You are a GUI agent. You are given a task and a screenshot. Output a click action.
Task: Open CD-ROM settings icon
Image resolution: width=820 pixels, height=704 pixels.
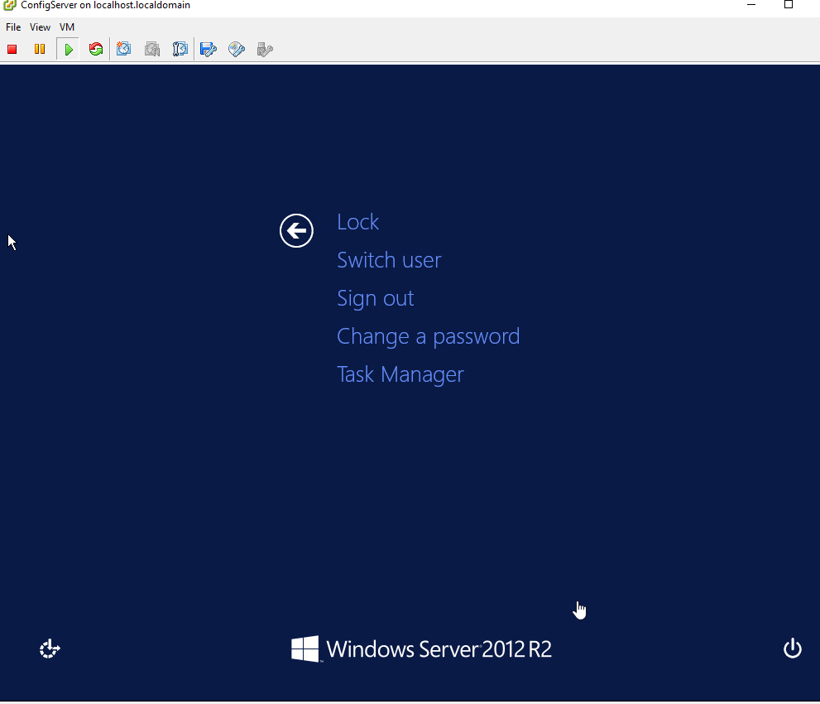237,49
